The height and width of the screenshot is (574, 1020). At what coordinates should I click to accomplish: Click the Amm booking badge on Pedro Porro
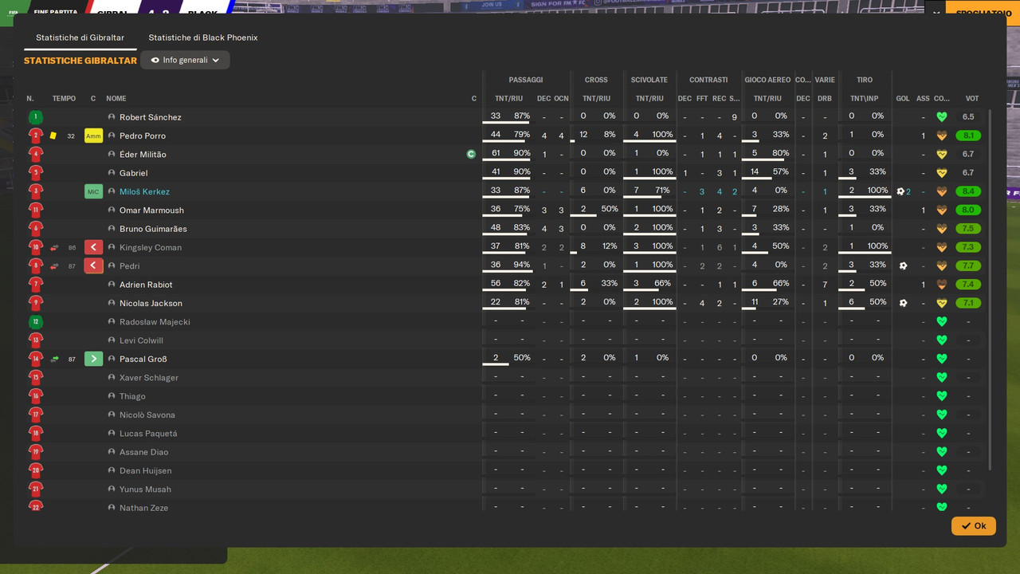(x=93, y=136)
